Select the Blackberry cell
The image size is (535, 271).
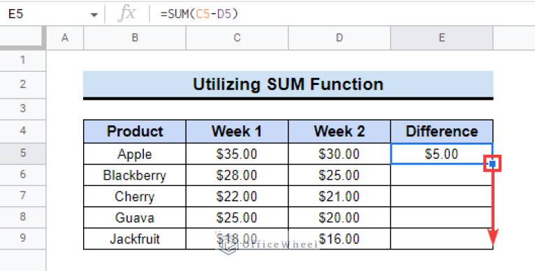click(x=135, y=175)
